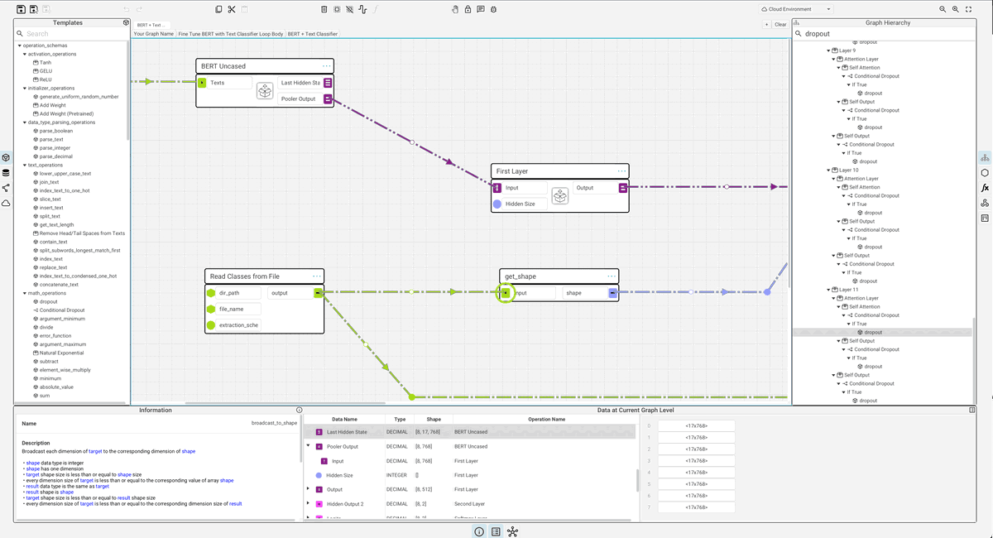993x538 pixels.
Task: Open the Read Classes from File options menu
Action: pos(317,276)
